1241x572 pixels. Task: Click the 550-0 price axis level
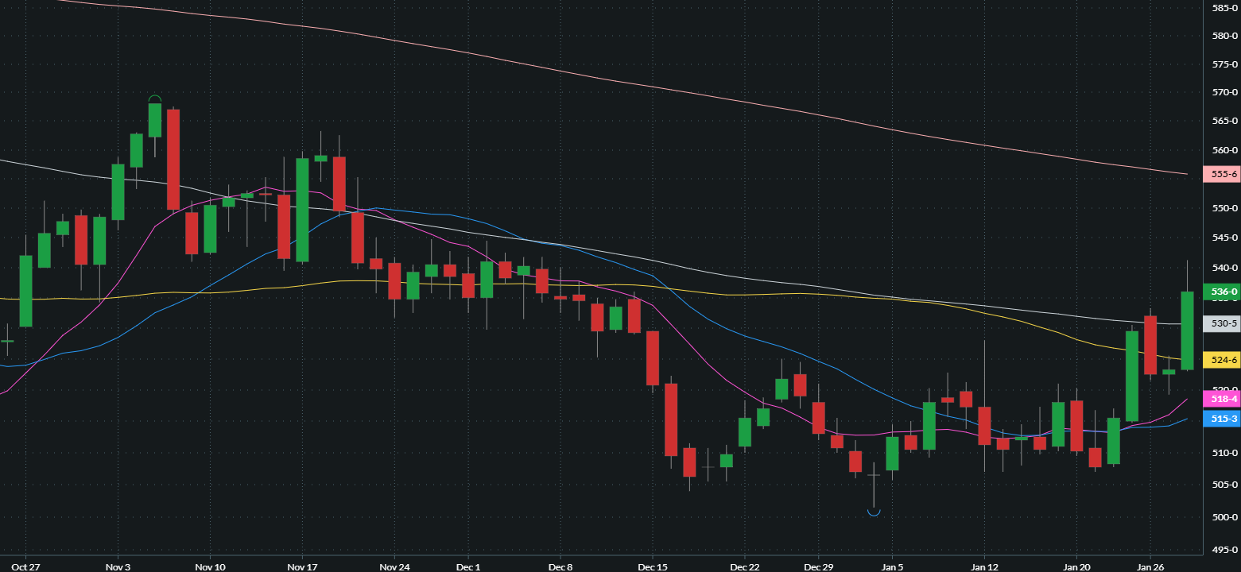pos(1222,208)
